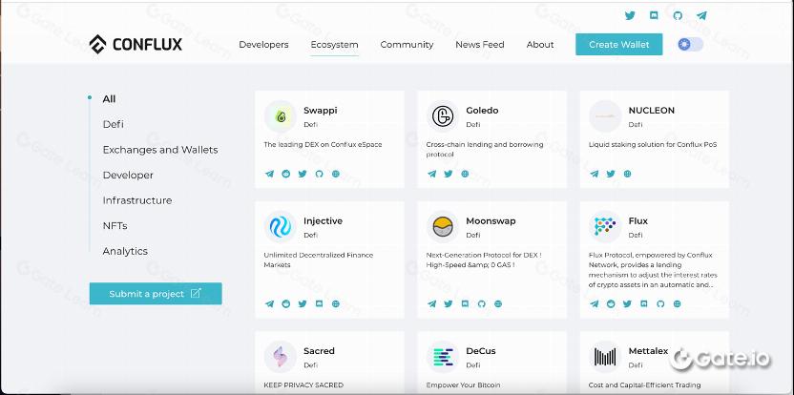Screen dimensions: 794x395
Task: Click the Moonswap project title
Action: pos(491,221)
